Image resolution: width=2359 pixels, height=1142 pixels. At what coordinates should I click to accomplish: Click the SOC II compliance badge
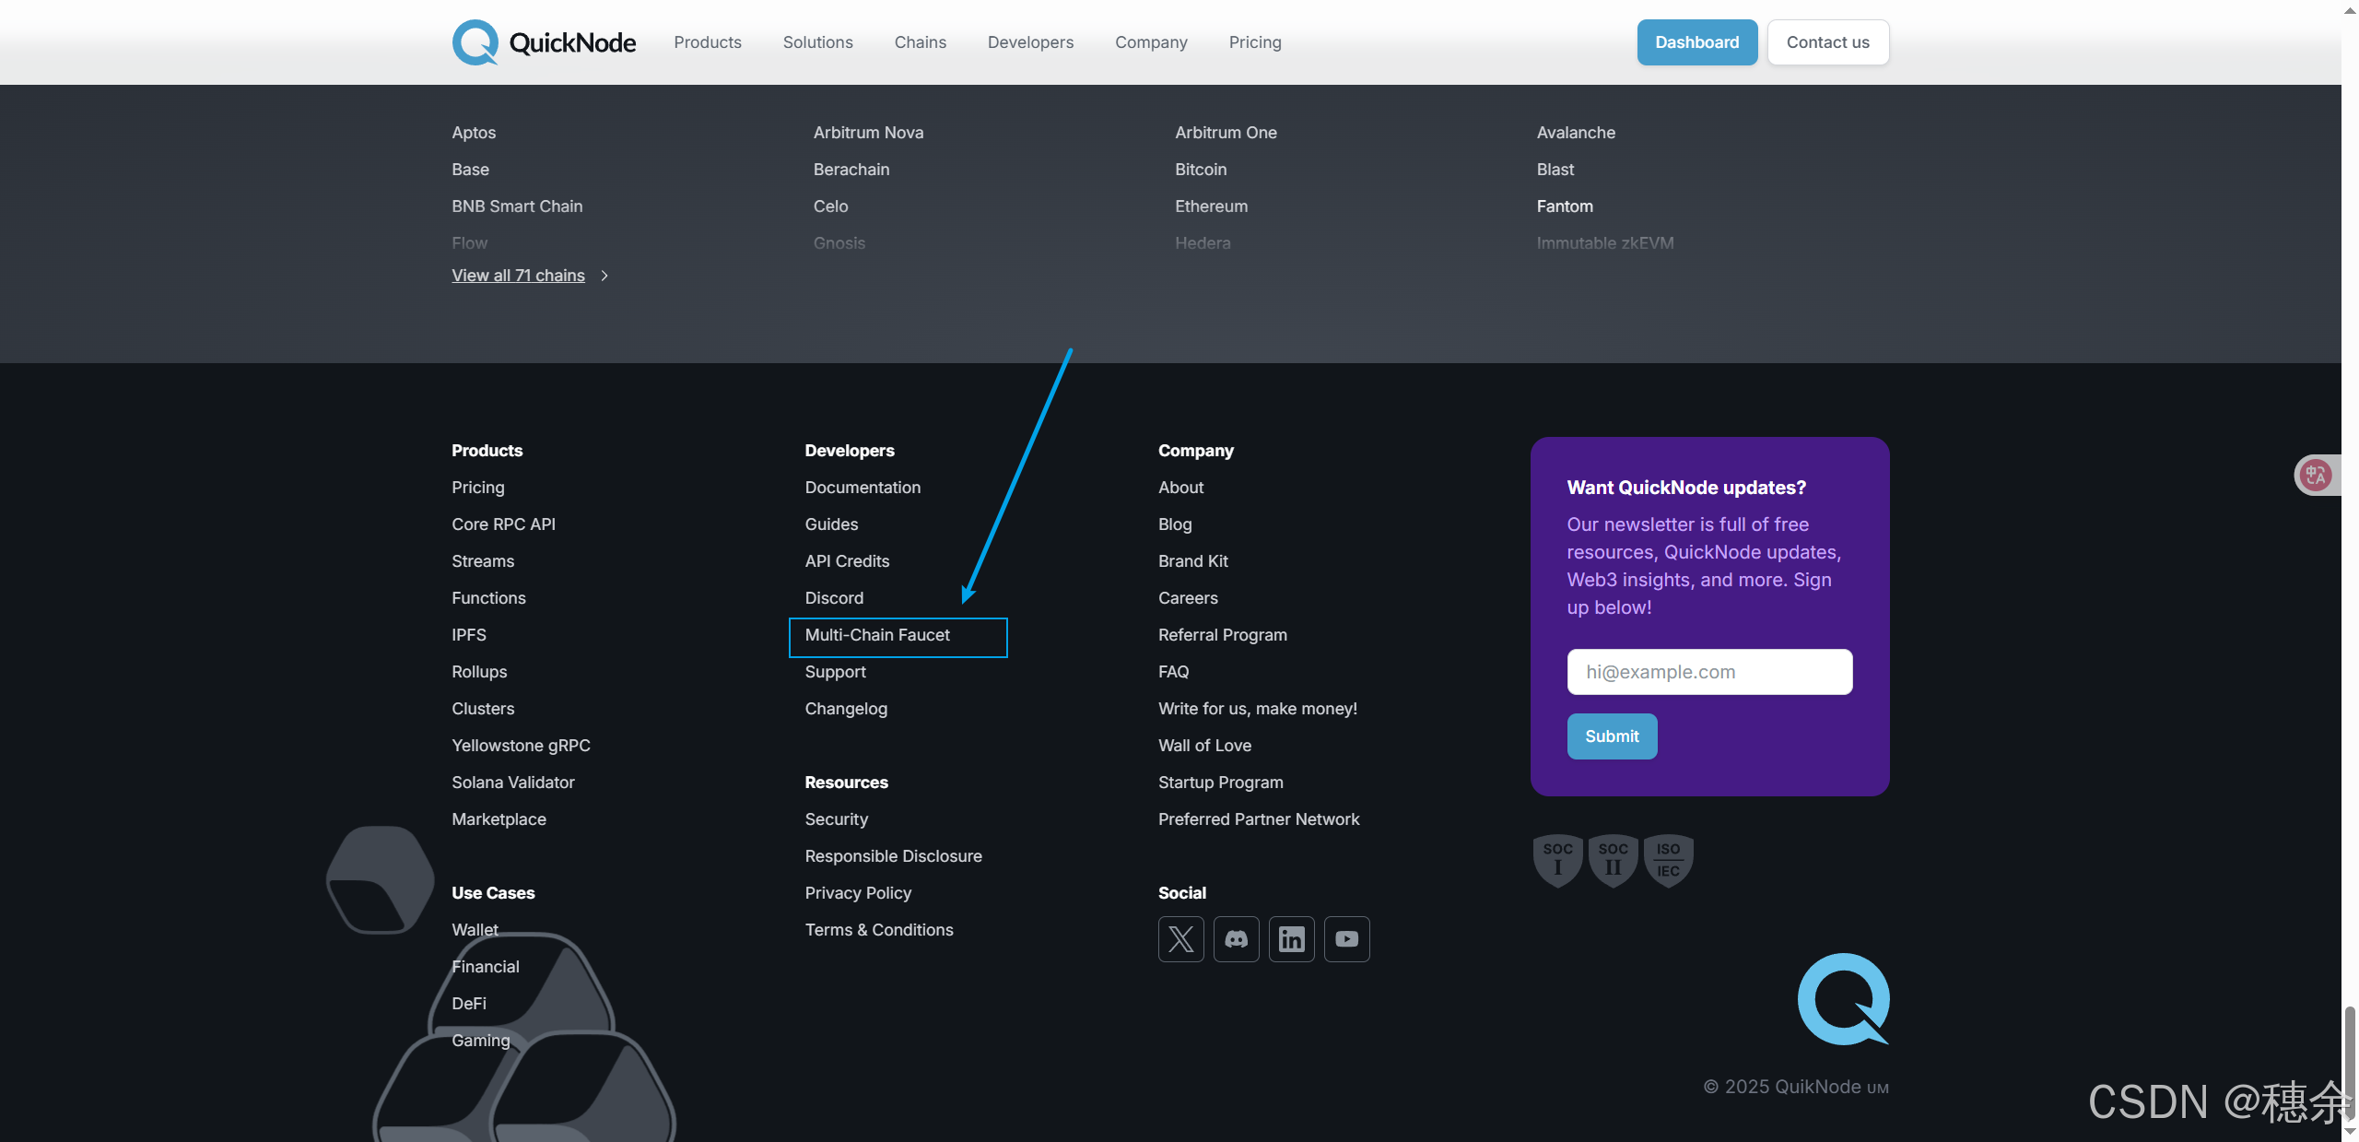coord(1613,860)
